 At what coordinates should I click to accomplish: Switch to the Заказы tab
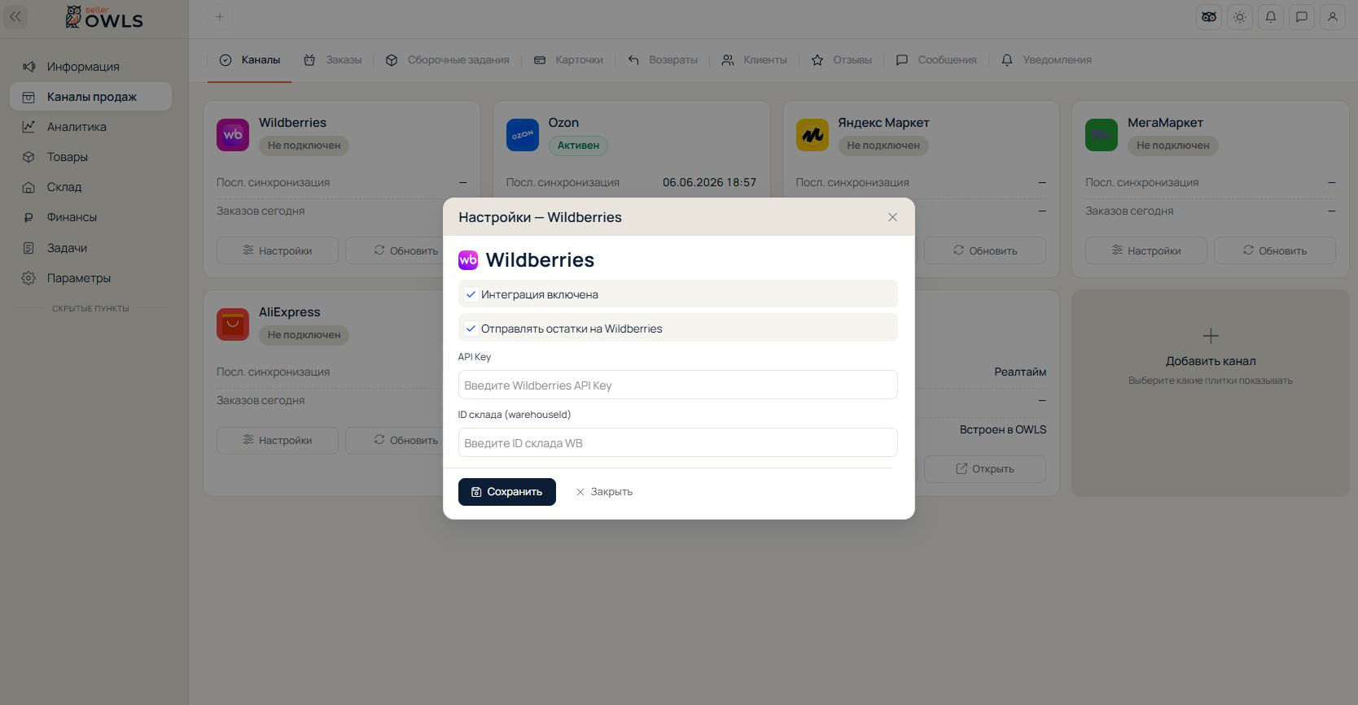pos(333,60)
